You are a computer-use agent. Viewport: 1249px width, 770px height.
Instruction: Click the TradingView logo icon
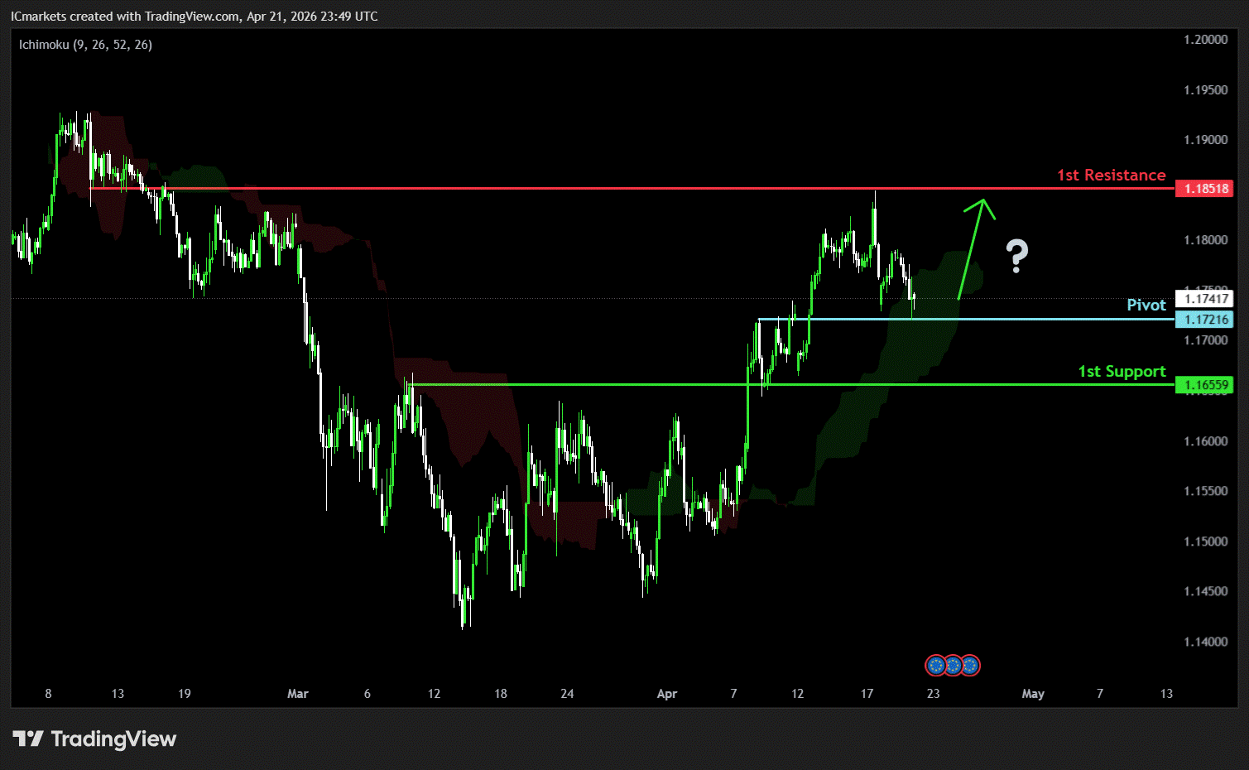[27, 739]
